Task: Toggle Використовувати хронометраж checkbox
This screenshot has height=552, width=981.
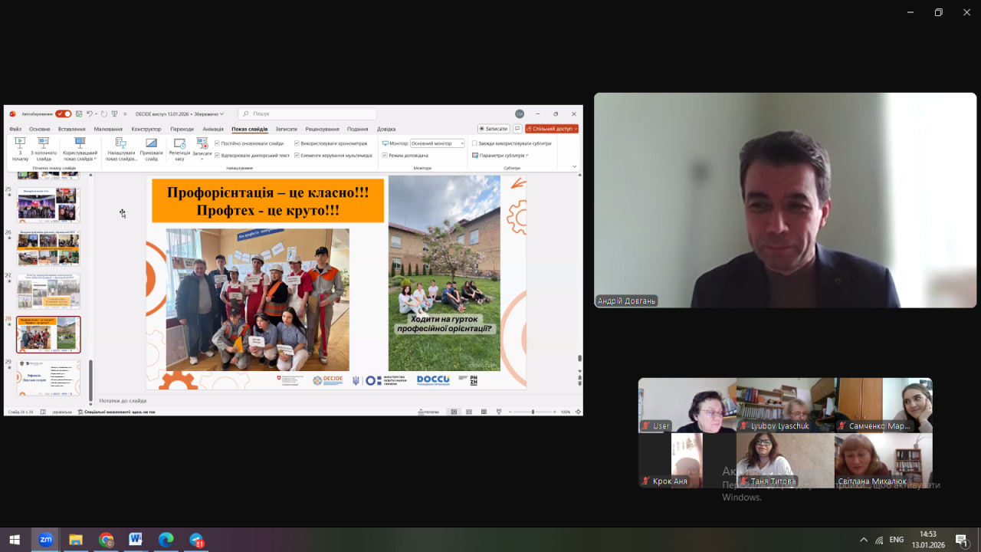Action: pyautogui.click(x=297, y=143)
